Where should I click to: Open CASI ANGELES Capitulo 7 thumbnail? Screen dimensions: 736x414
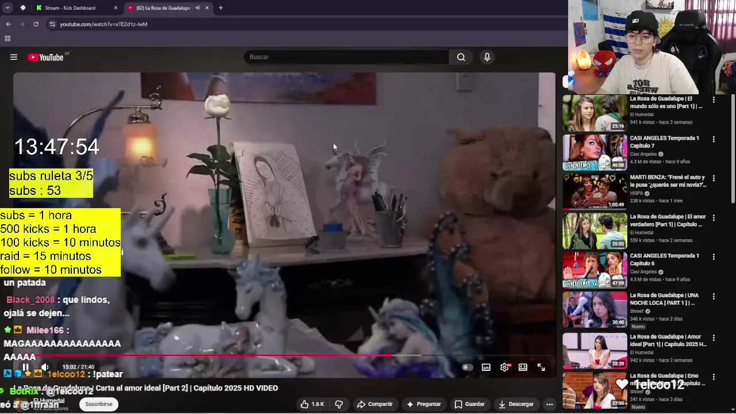[595, 152]
